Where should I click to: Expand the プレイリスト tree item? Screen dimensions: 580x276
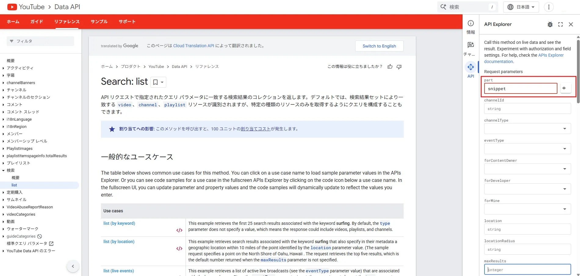click(3, 163)
